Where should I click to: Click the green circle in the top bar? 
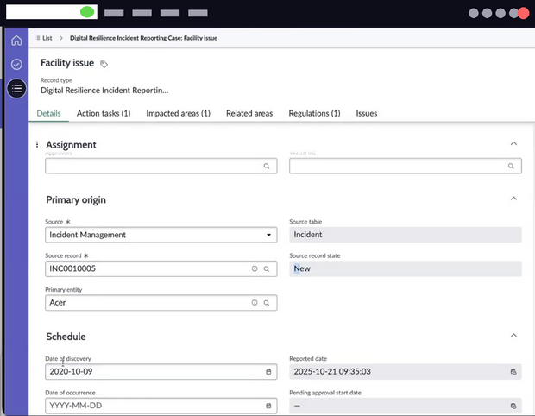[x=87, y=12]
